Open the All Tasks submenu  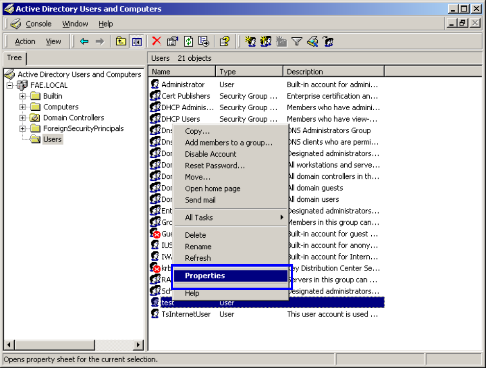pos(230,218)
